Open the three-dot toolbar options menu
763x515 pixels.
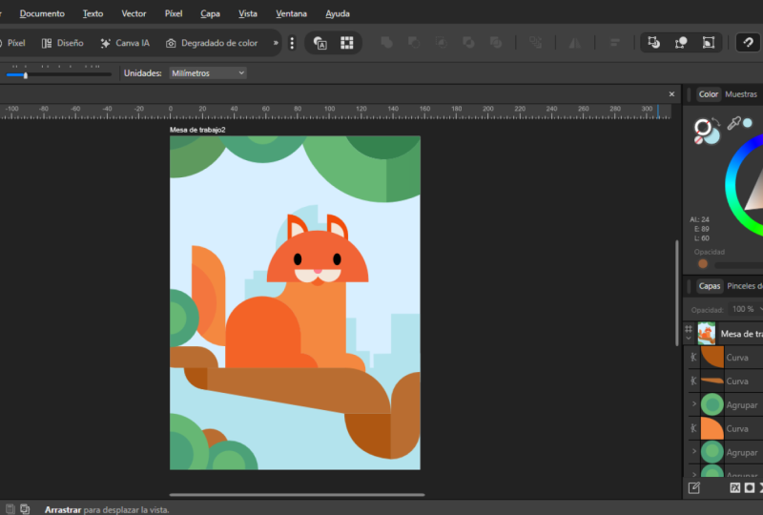[292, 43]
